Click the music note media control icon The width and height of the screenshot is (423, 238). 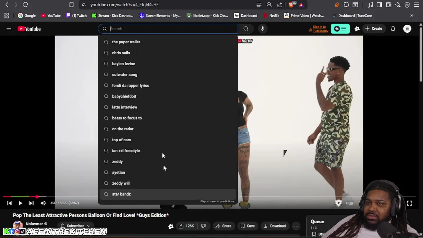pos(370,5)
